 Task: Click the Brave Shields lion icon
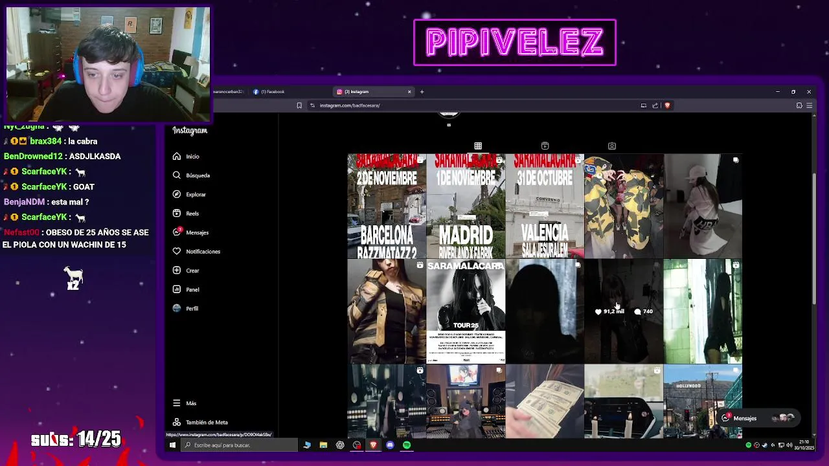[667, 105]
